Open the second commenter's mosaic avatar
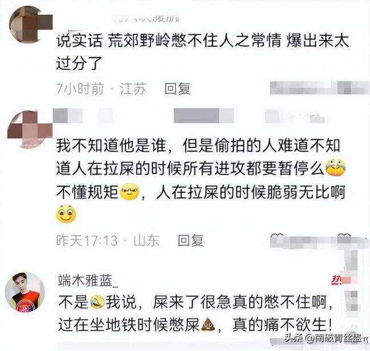 pyautogui.click(x=30, y=129)
